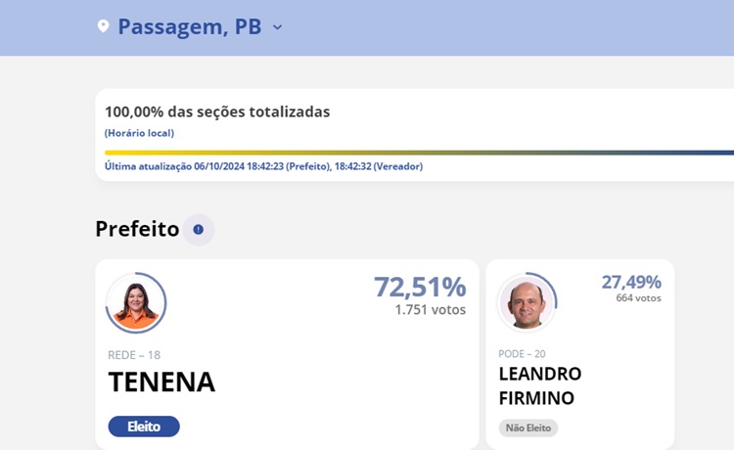Click the Última atualização timestamp text
Viewport: 734px width, 450px height.
pos(263,166)
